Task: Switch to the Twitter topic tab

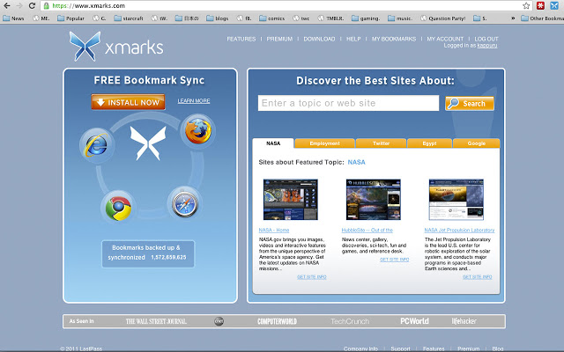Action: point(382,143)
